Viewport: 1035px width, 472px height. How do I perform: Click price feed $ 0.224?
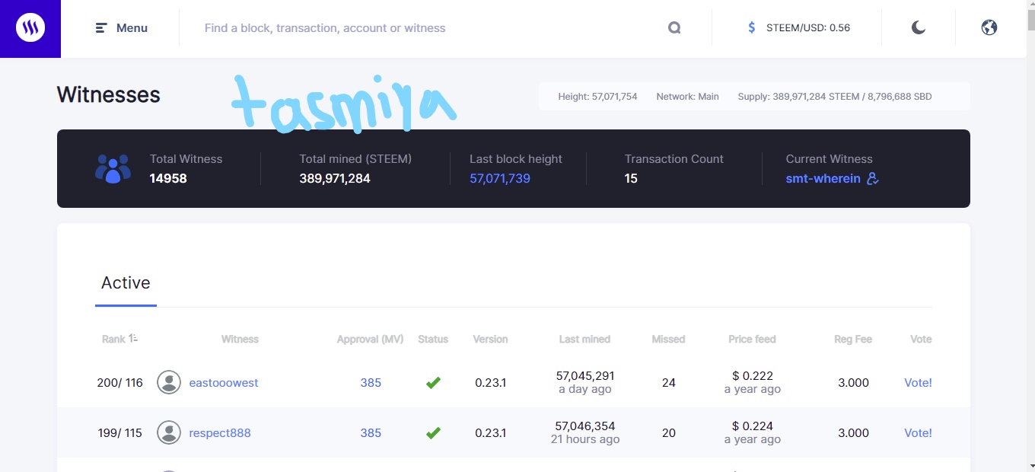[752, 426]
